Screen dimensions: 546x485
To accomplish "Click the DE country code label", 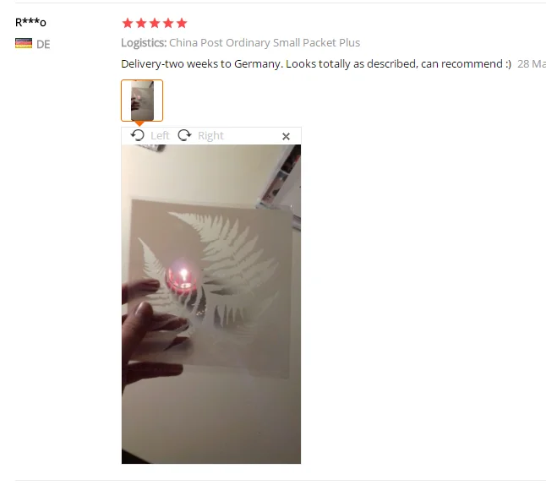I will 43,44.
